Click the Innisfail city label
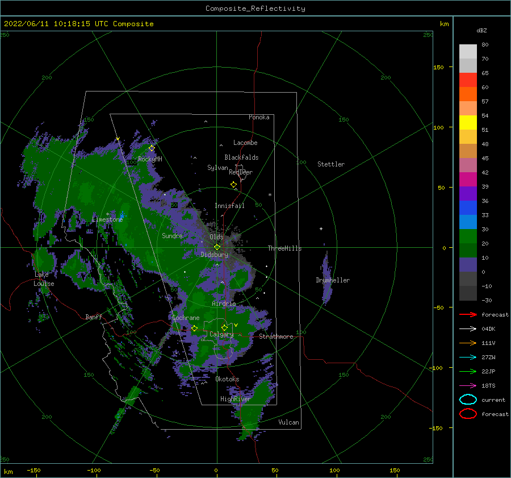 [229, 206]
